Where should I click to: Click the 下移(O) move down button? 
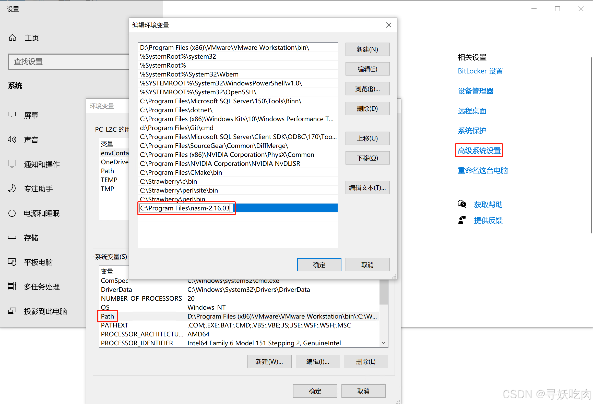click(x=367, y=158)
